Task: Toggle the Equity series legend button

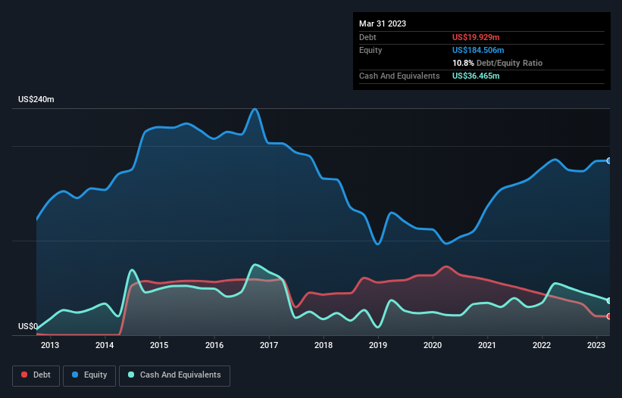Action: 89,375
